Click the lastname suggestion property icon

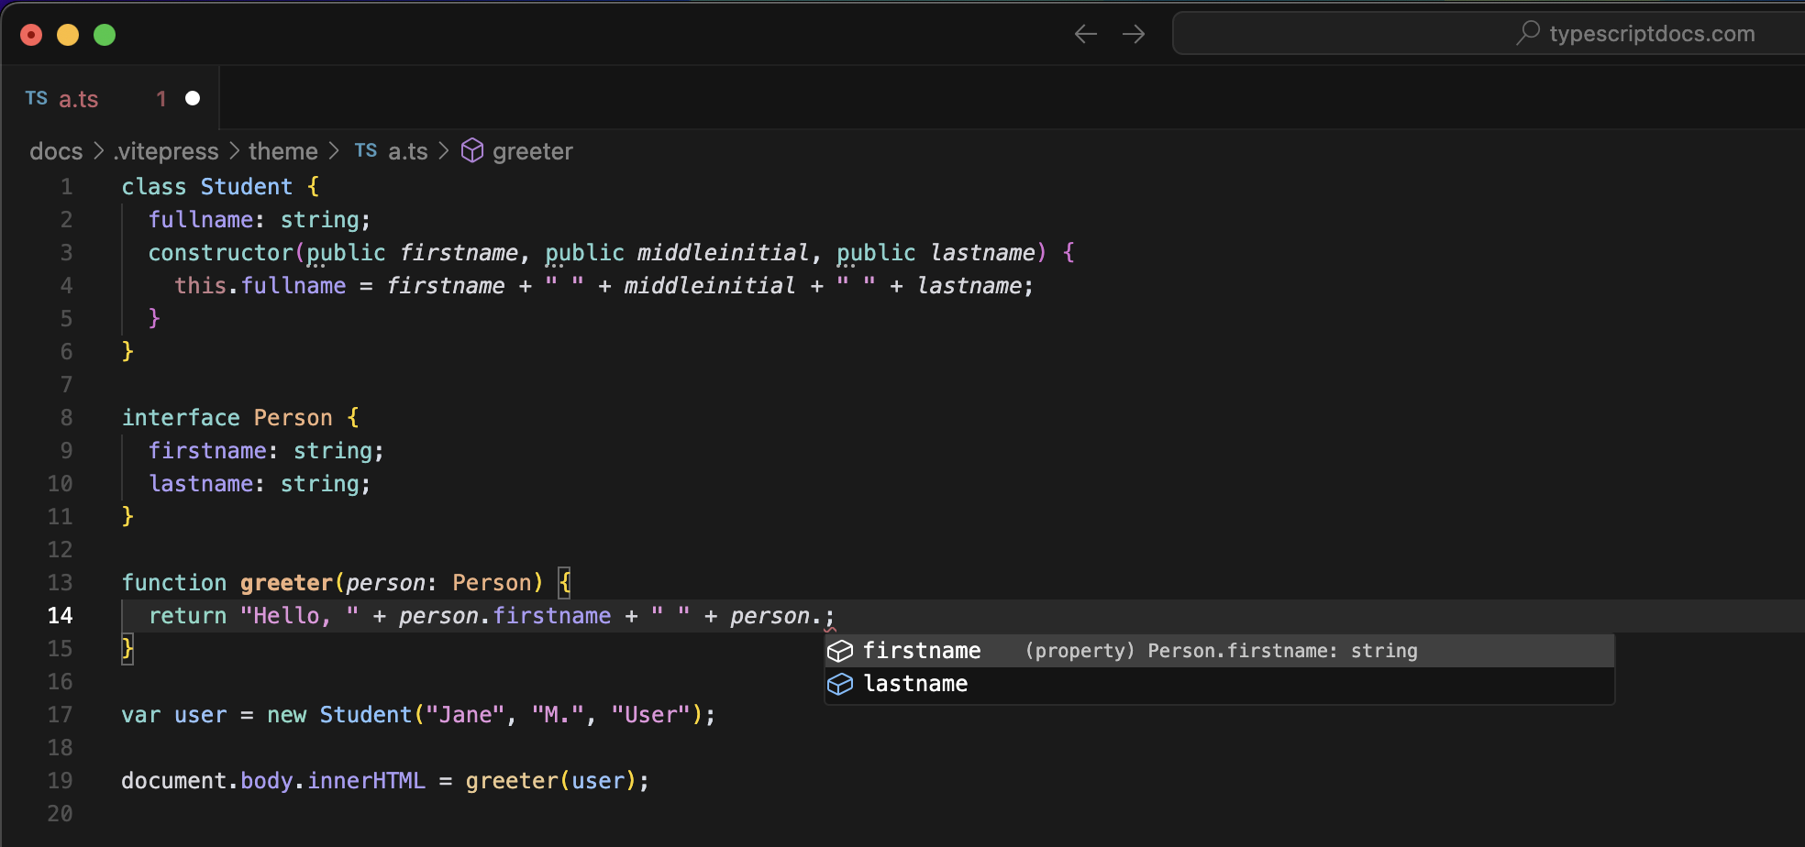tap(840, 685)
